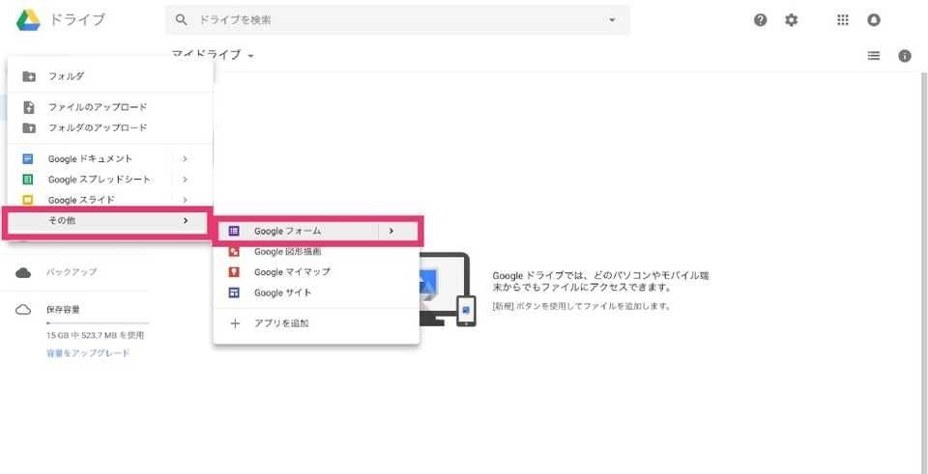Expand the Google スプレッドシート submenu chevron
This screenshot has height=474, width=928.
[x=186, y=180]
